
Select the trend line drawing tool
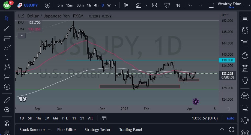(7, 28)
